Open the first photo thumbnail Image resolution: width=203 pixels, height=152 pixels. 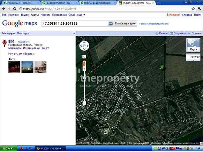coord(14,67)
